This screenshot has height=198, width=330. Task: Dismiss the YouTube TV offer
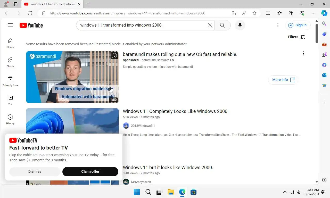(35, 171)
